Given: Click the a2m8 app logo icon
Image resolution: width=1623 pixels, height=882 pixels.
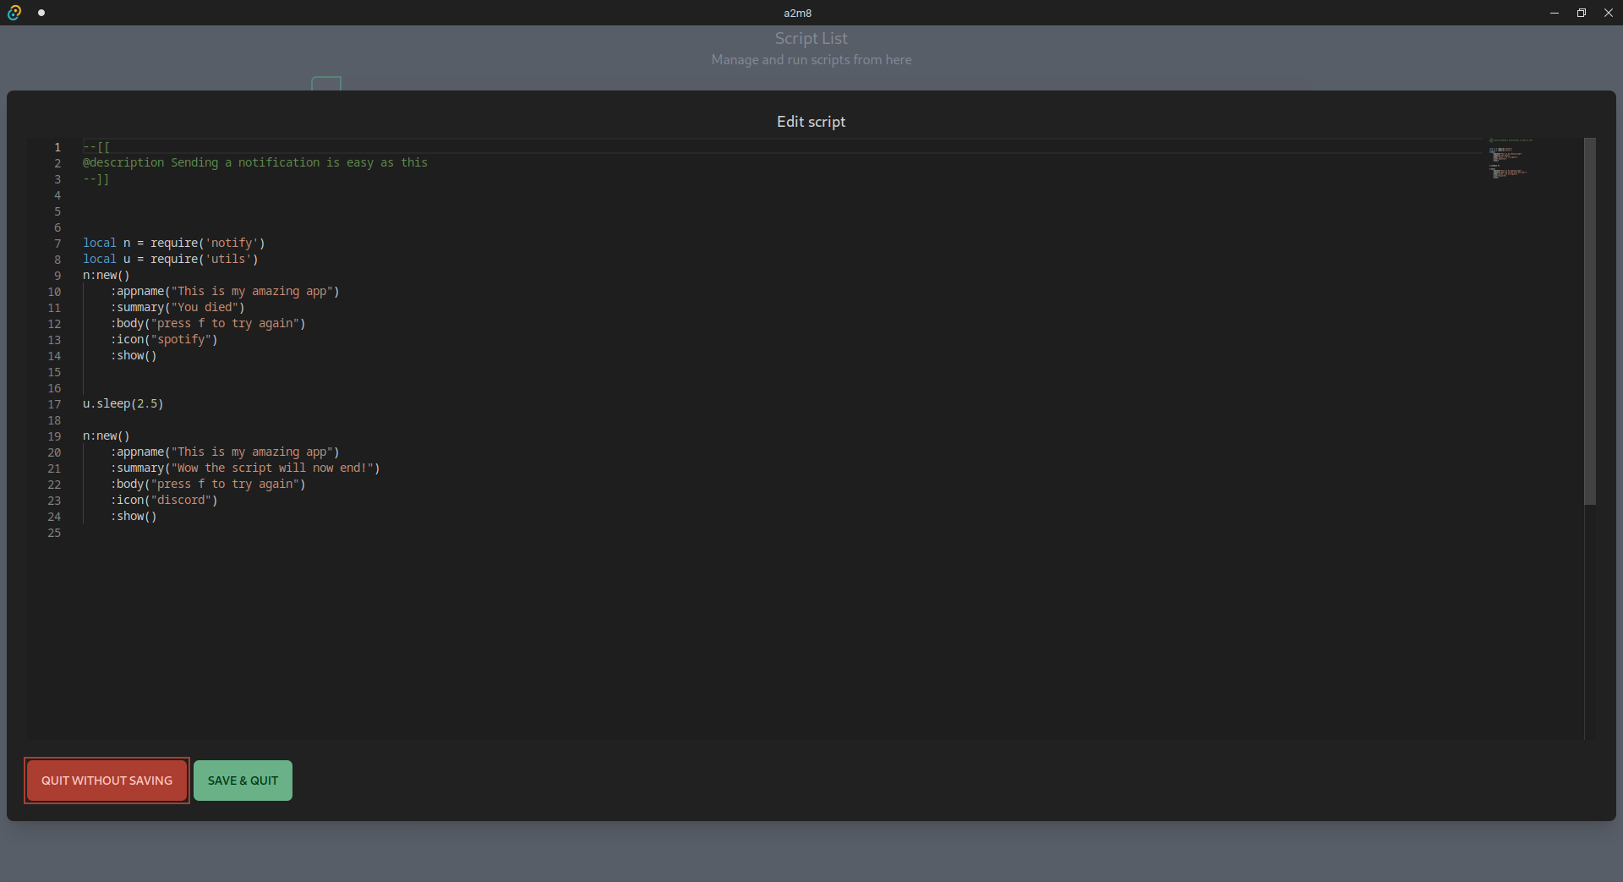Looking at the screenshot, I should pos(14,13).
